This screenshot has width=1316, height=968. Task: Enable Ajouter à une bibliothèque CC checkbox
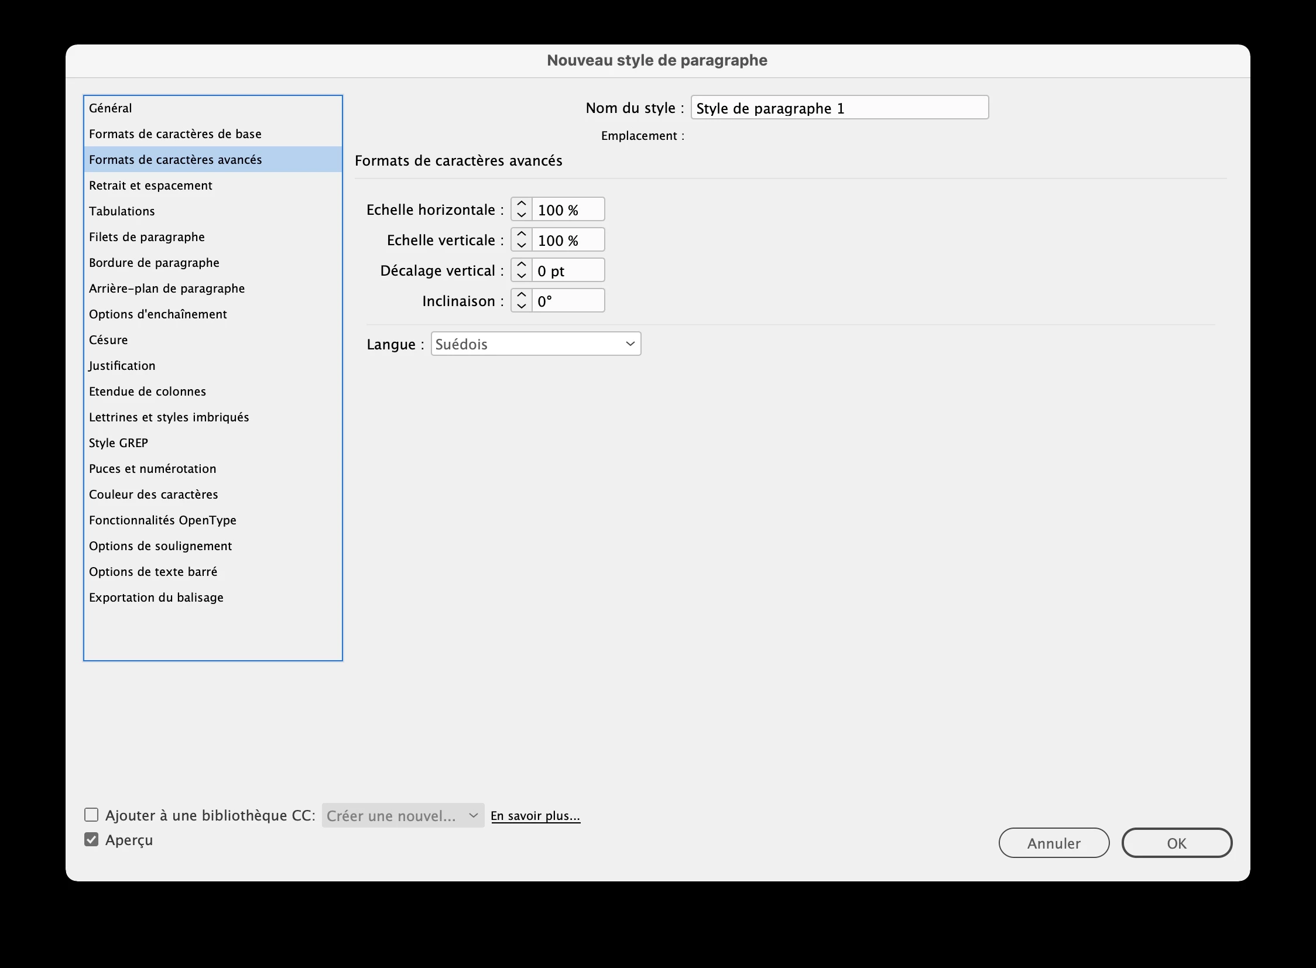coord(91,815)
